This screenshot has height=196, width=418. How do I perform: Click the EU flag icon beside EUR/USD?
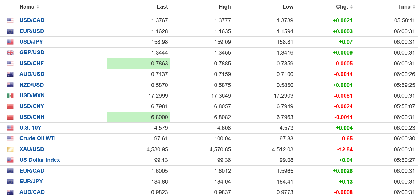point(10,31)
